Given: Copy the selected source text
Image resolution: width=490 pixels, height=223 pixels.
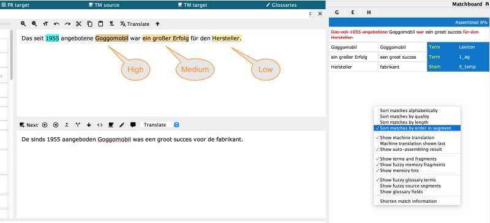Looking at the screenshot, I should 89,24.
